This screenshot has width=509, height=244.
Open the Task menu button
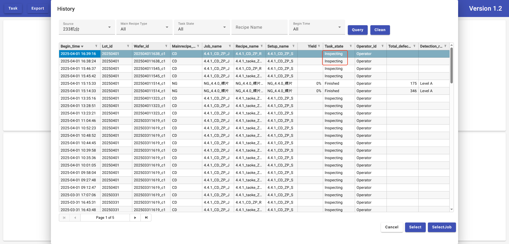click(13, 8)
